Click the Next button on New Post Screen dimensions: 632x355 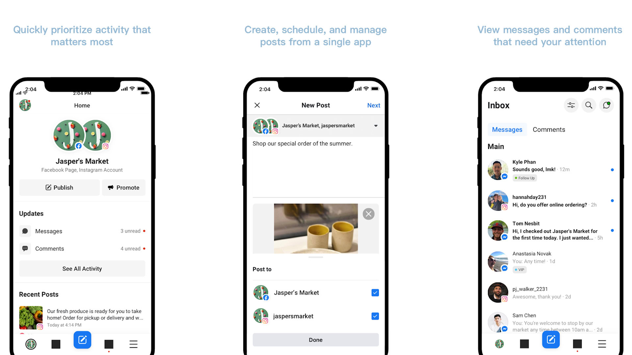click(x=373, y=105)
